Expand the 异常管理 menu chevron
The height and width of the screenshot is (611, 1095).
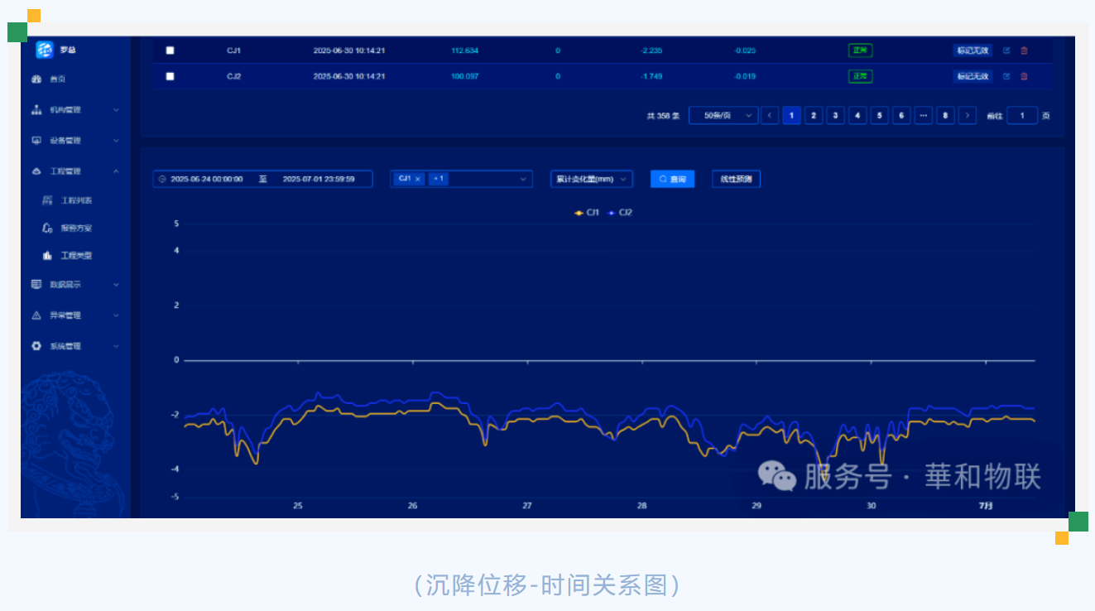[x=116, y=315]
